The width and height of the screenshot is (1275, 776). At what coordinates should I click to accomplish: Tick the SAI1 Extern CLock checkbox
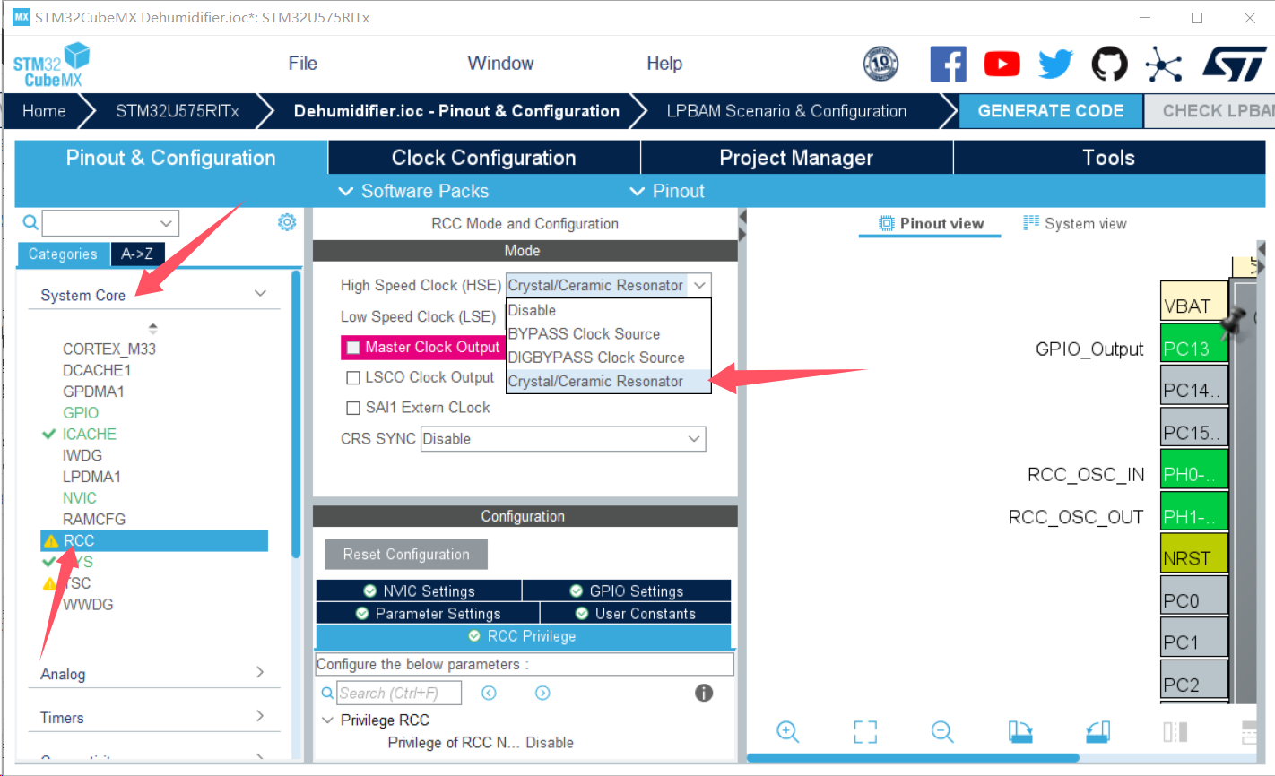(353, 409)
